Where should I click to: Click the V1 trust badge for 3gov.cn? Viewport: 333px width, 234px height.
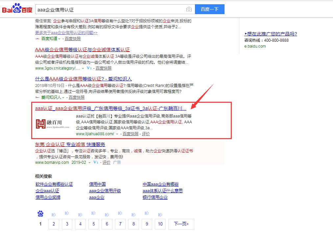pyautogui.click(x=89, y=68)
